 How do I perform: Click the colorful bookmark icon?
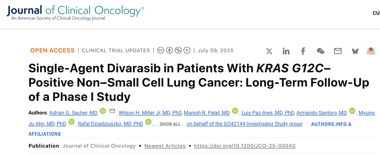pos(370,51)
